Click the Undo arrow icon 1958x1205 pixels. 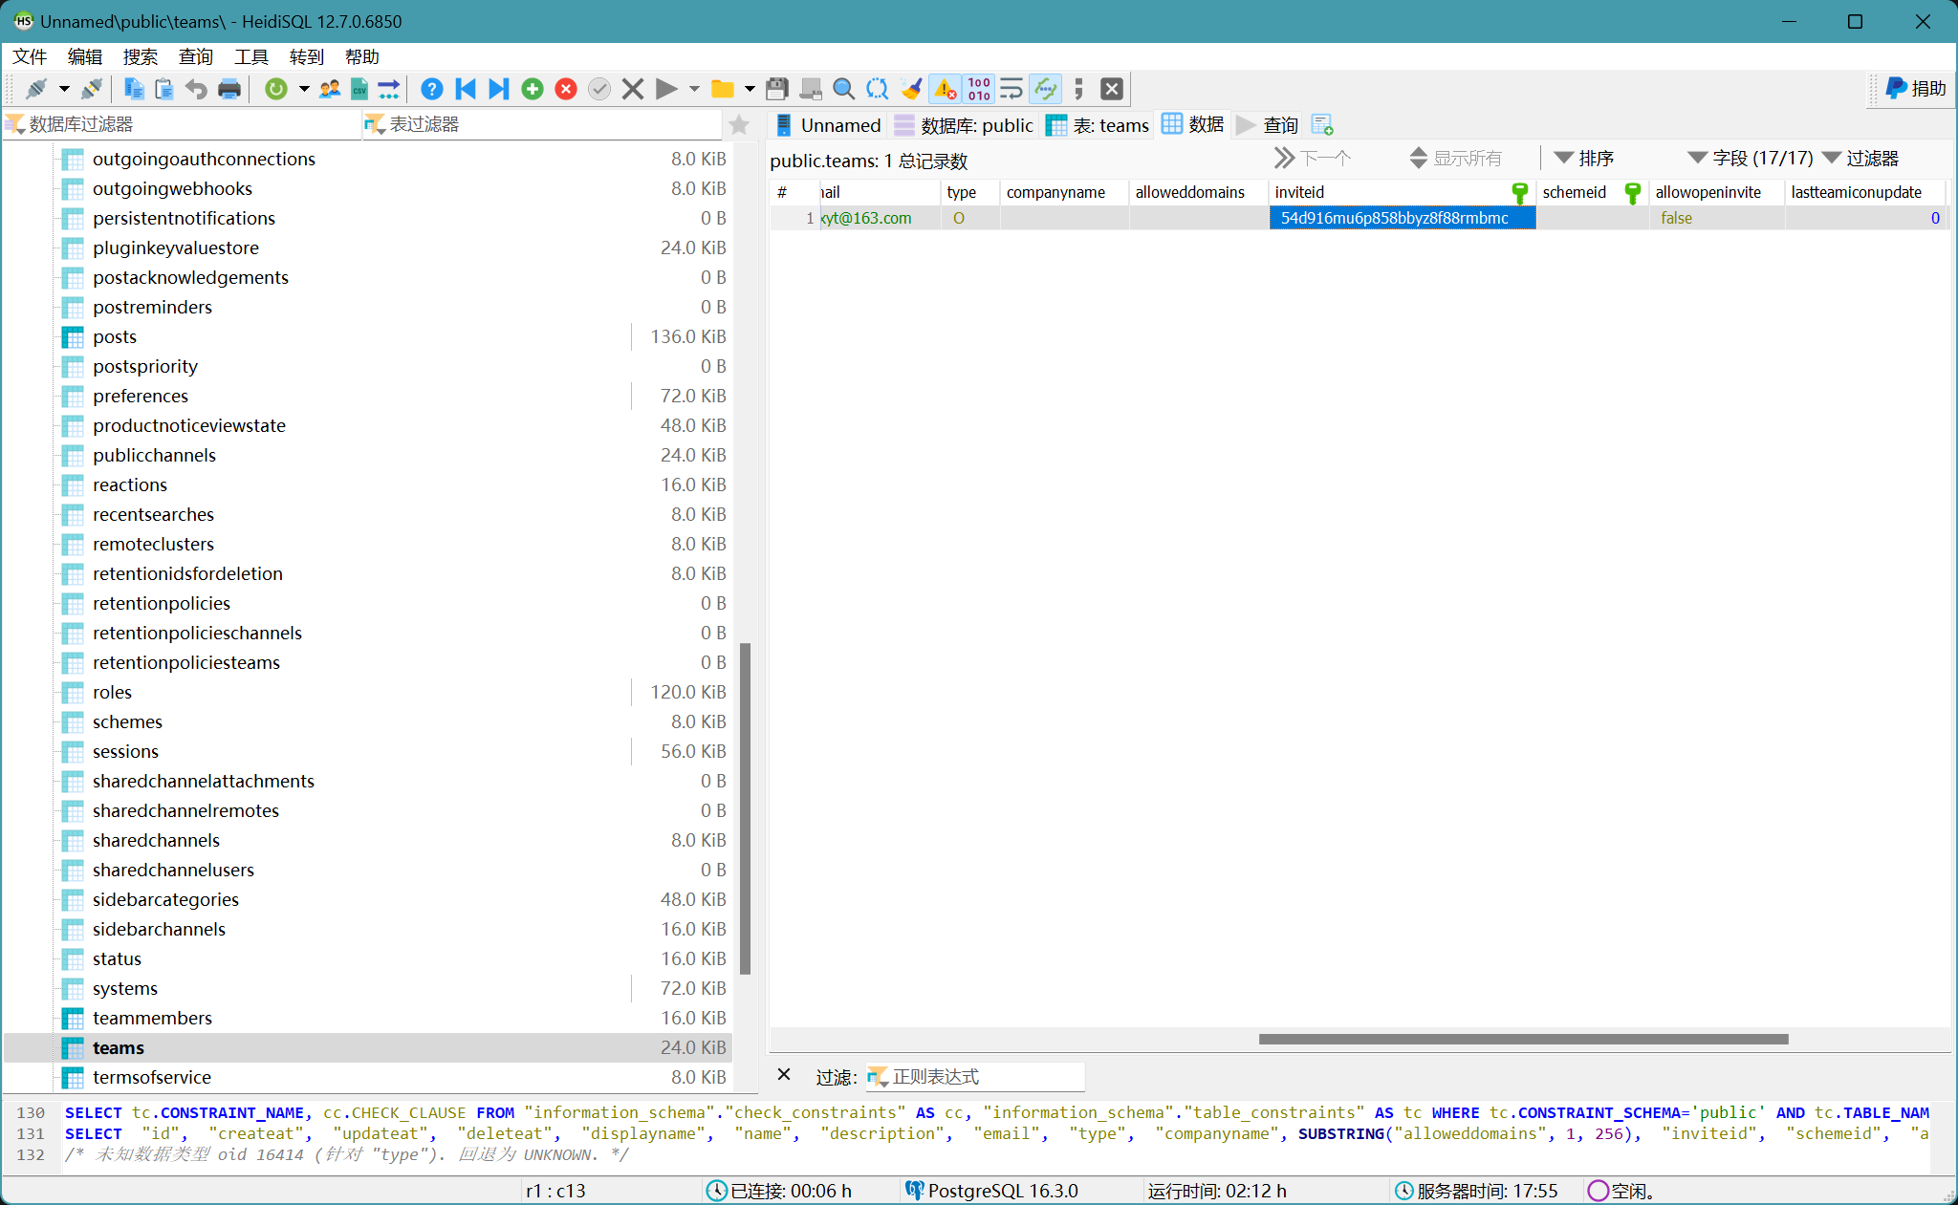[196, 89]
